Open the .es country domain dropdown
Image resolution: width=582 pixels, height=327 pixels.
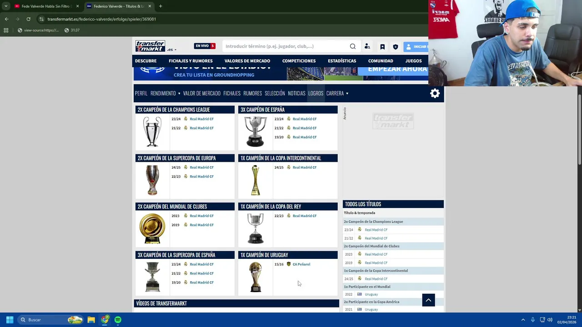(172, 50)
